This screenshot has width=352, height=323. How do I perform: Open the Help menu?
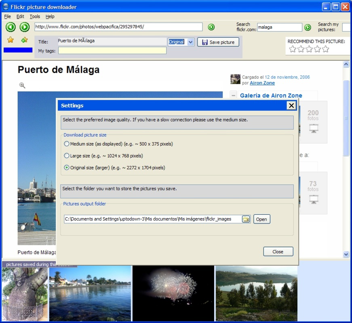click(x=50, y=17)
